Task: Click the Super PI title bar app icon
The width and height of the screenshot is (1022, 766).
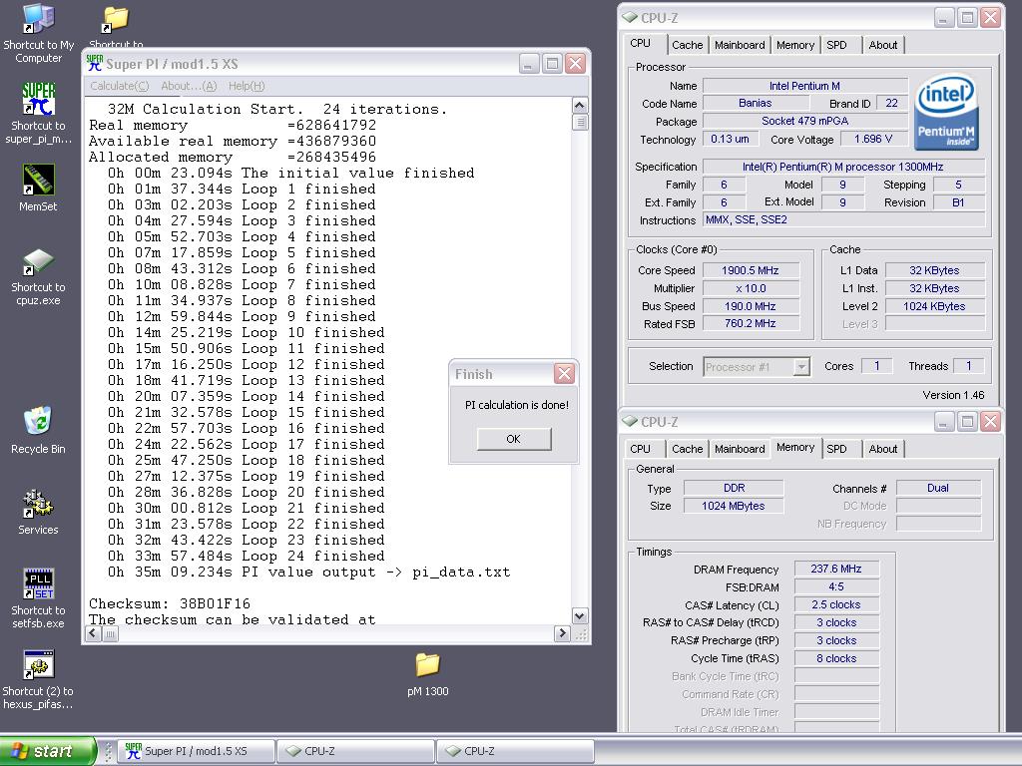Action: click(x=95, y=63)
